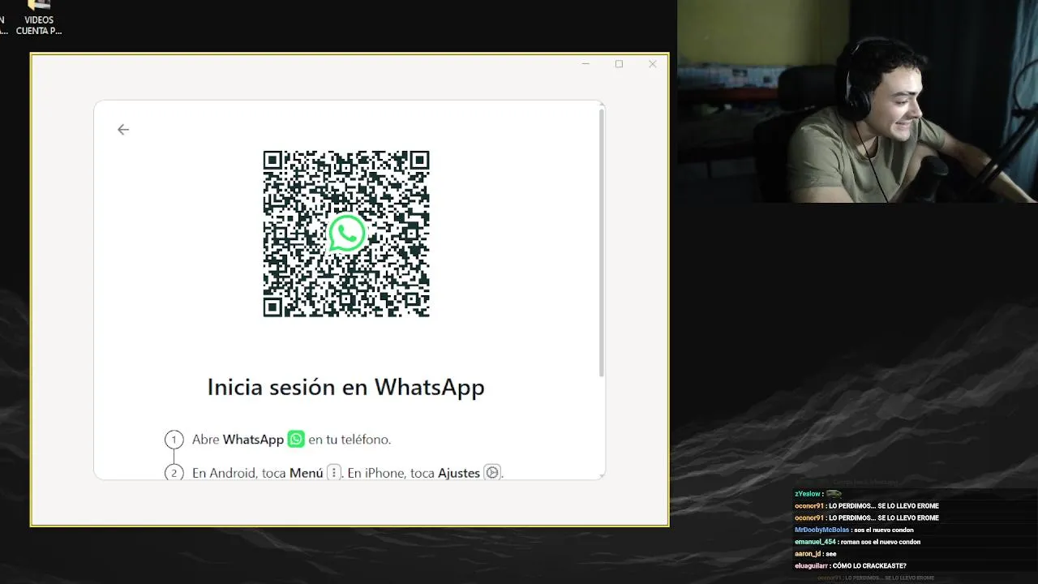Click the vertical scrollbar in the login panel
The width and height of the screenshot is (1038, 584).
pos(601,242)
